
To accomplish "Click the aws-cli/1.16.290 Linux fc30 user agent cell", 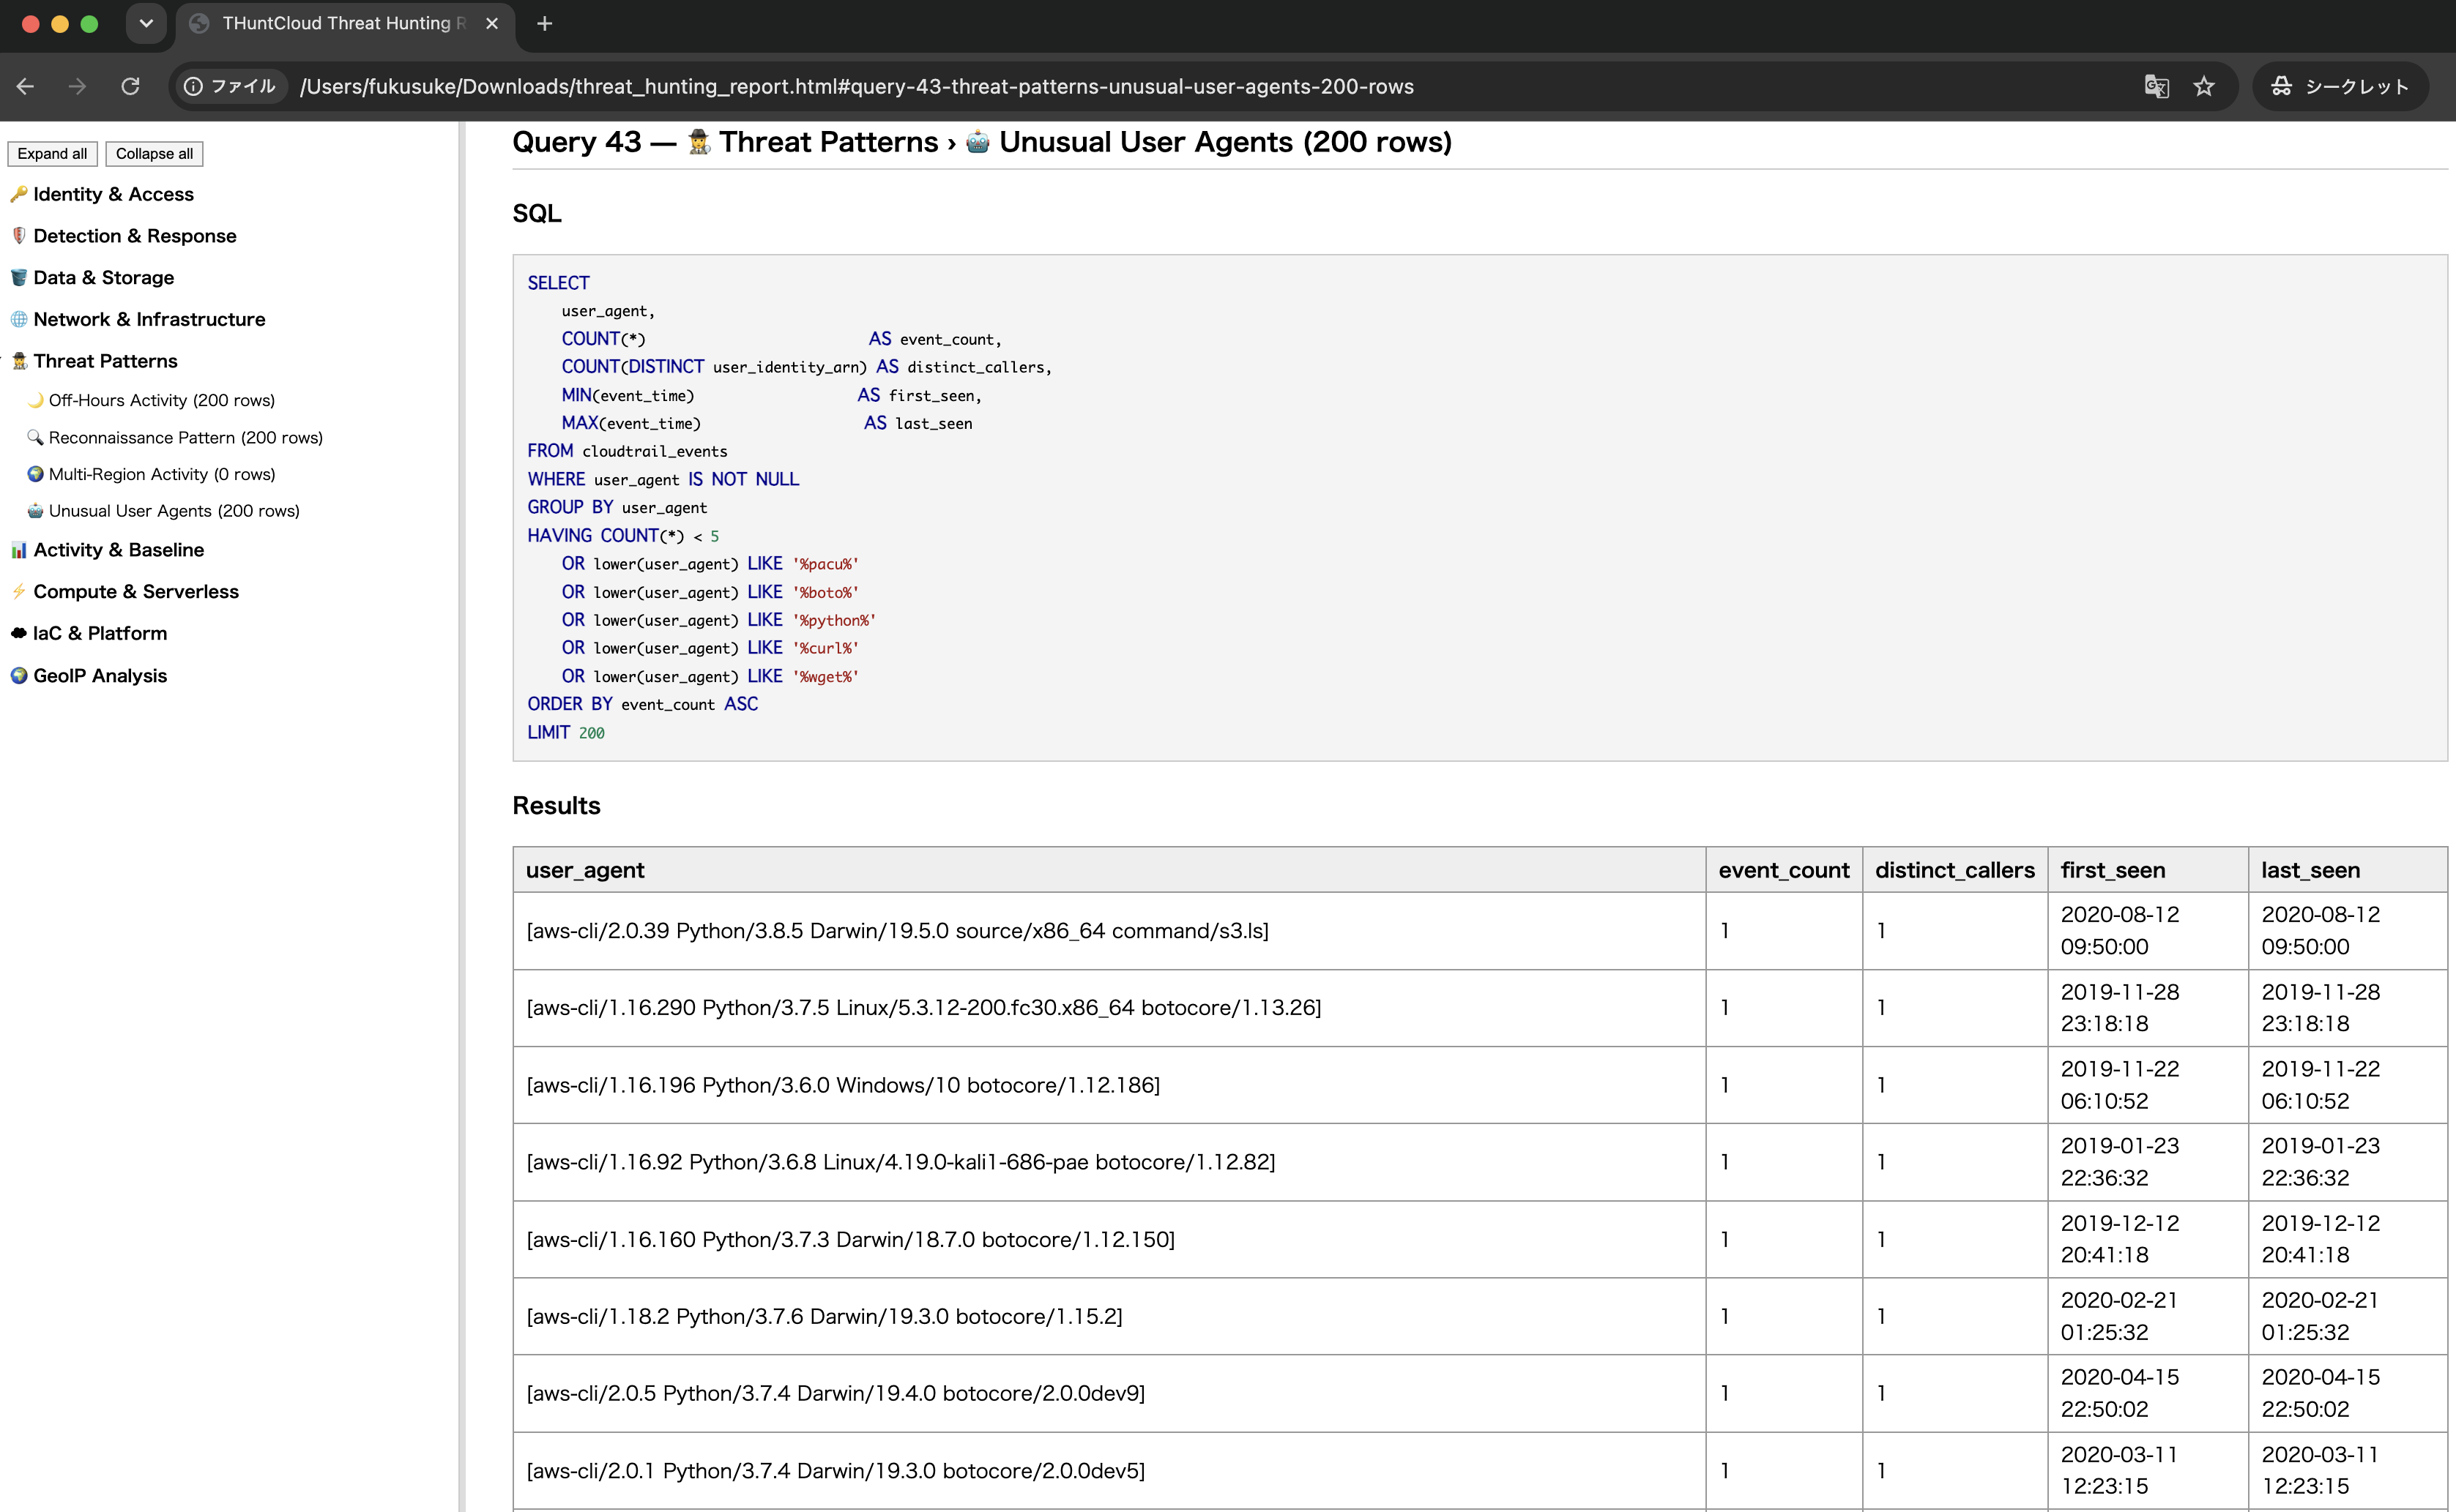I will tap(1109, 1008).
